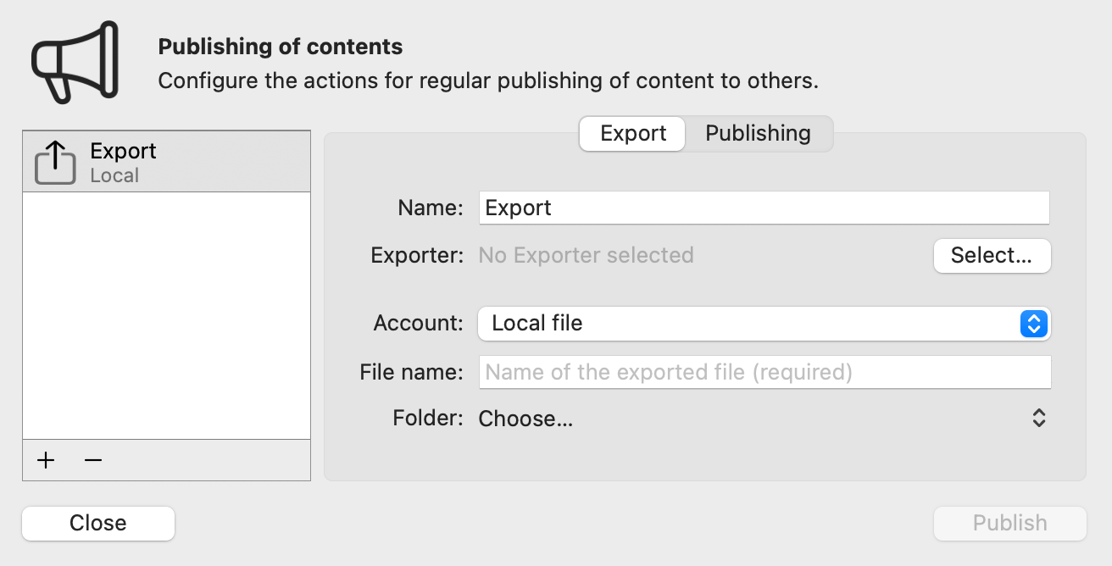This screenshot has height=566, width=1112.
Task: Switch to the Publishing tab
Action: click(x=758, y=134)
